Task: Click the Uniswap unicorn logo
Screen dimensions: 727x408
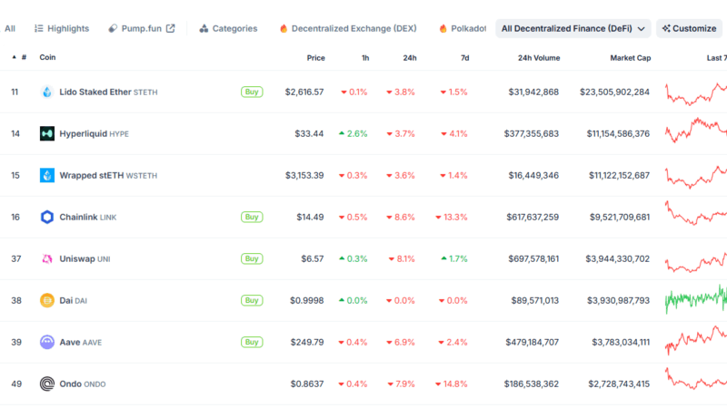Action: [47, 258]
